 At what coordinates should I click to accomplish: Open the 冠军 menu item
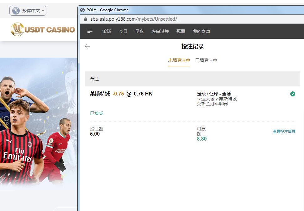click(x=181, y=31)
